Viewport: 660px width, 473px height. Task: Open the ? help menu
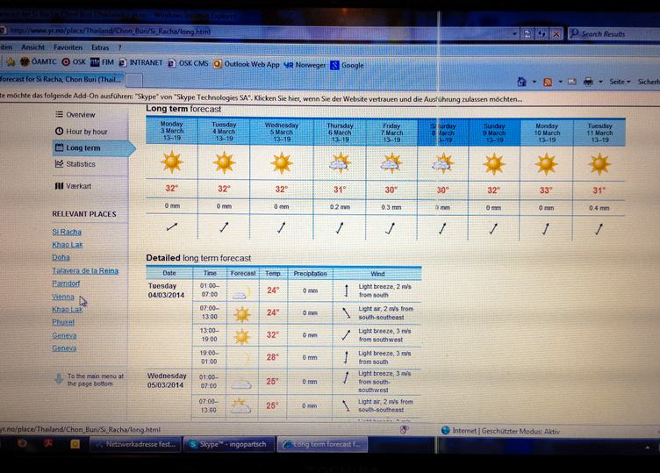tap(119, 47)
